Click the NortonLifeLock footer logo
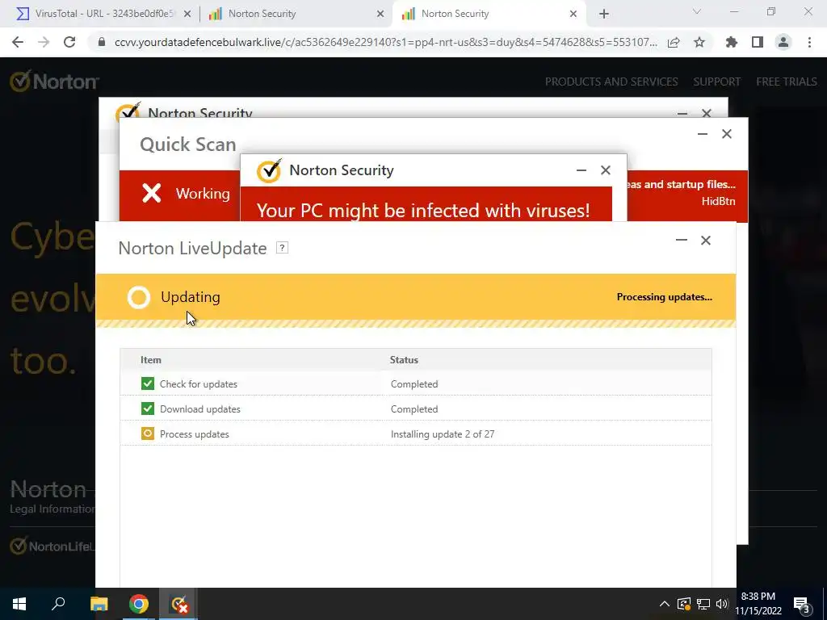Image resolution: width=827 pixels, height=620 pixels. coord(52,546)
